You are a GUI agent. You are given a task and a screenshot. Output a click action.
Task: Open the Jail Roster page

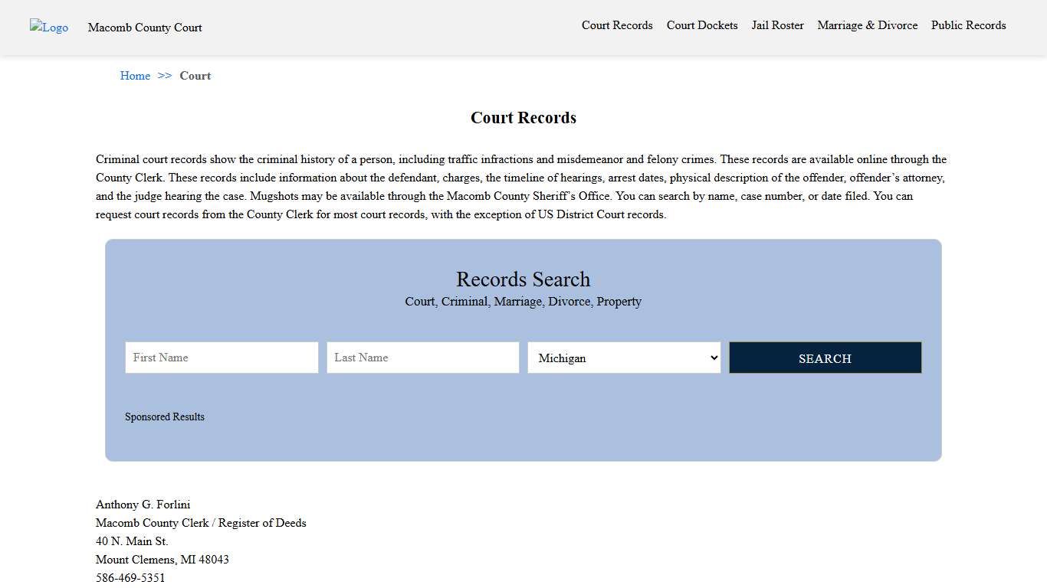[777, 25]
